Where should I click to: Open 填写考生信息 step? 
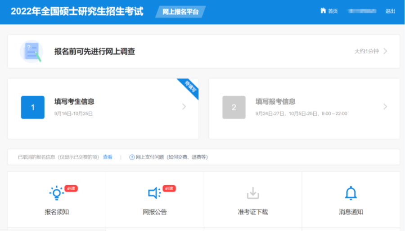[74, 101]
